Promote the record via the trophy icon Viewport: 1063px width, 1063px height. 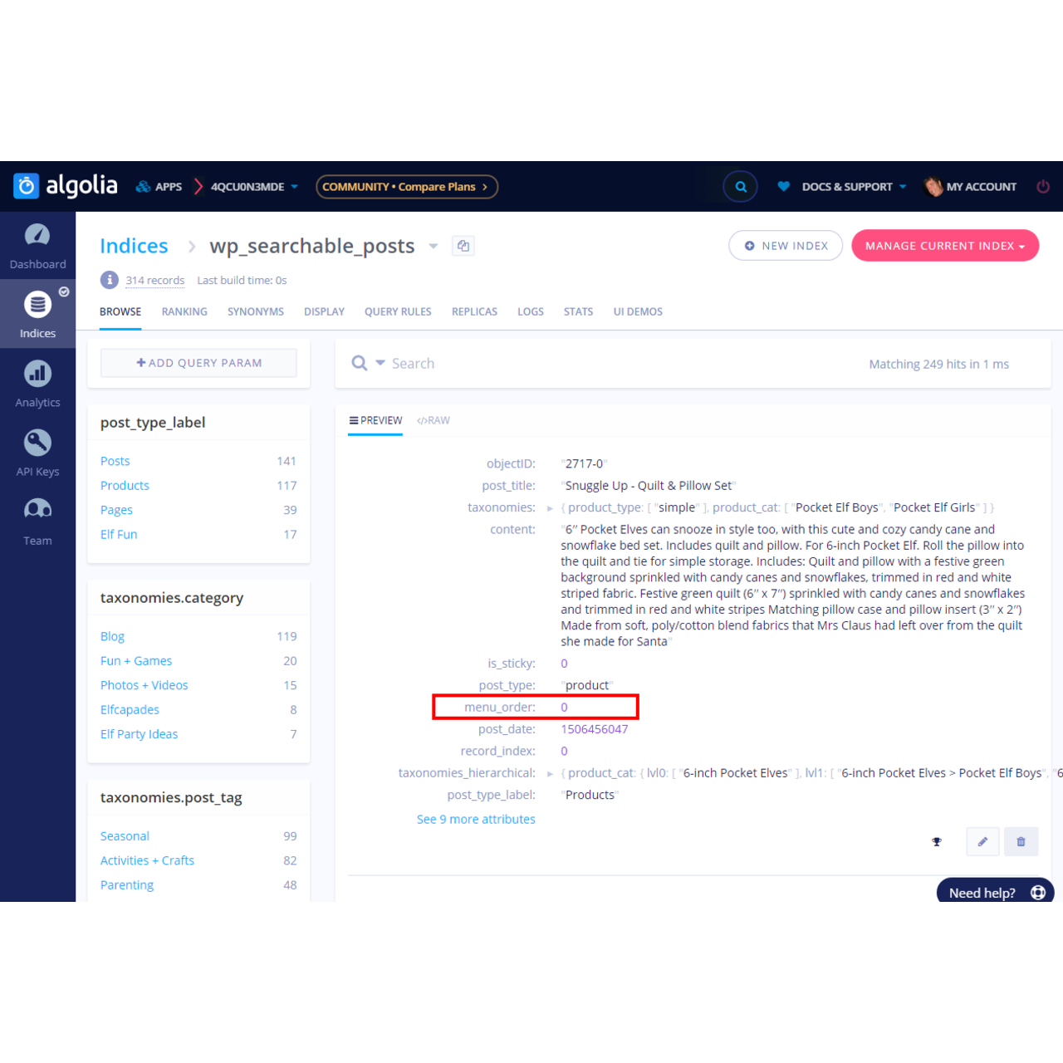point(937,841)
